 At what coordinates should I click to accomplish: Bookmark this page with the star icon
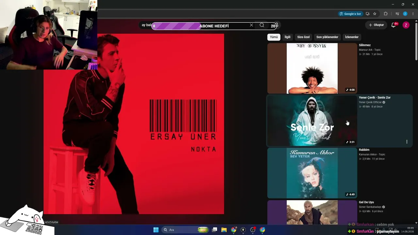point(375,14)
